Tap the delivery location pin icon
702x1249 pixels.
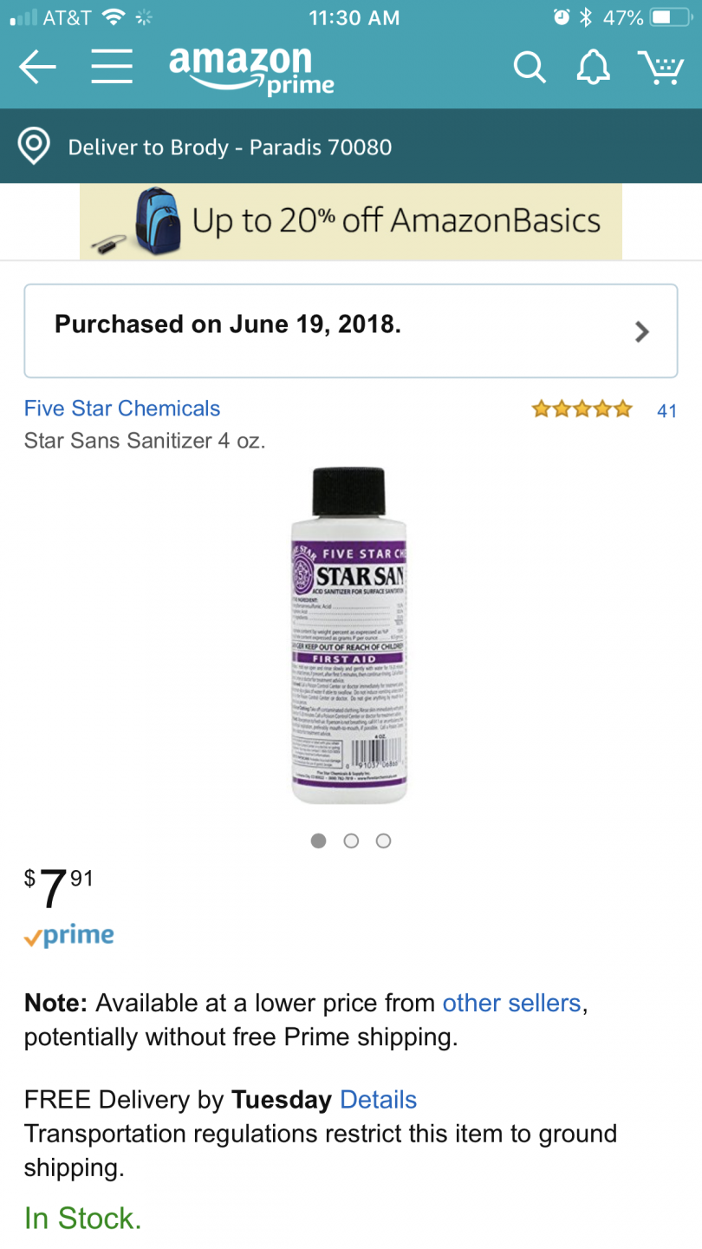point(34,147)
